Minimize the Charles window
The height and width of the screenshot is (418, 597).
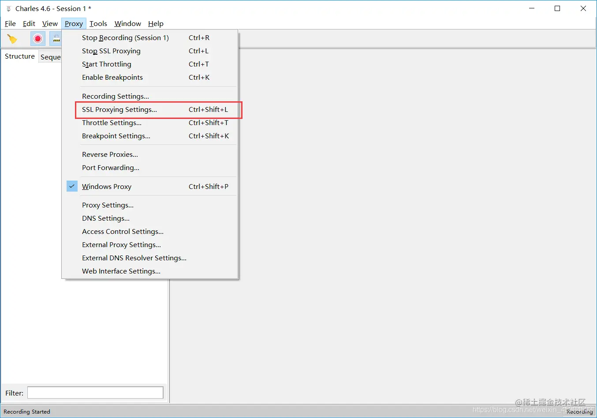[532, 8]
